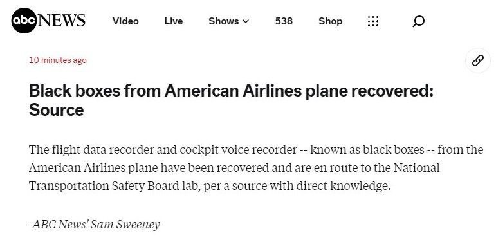Click the word 'Source' in headline
Image resolution: width=496 pixels, height=249 pixels.
coord(57,110)
